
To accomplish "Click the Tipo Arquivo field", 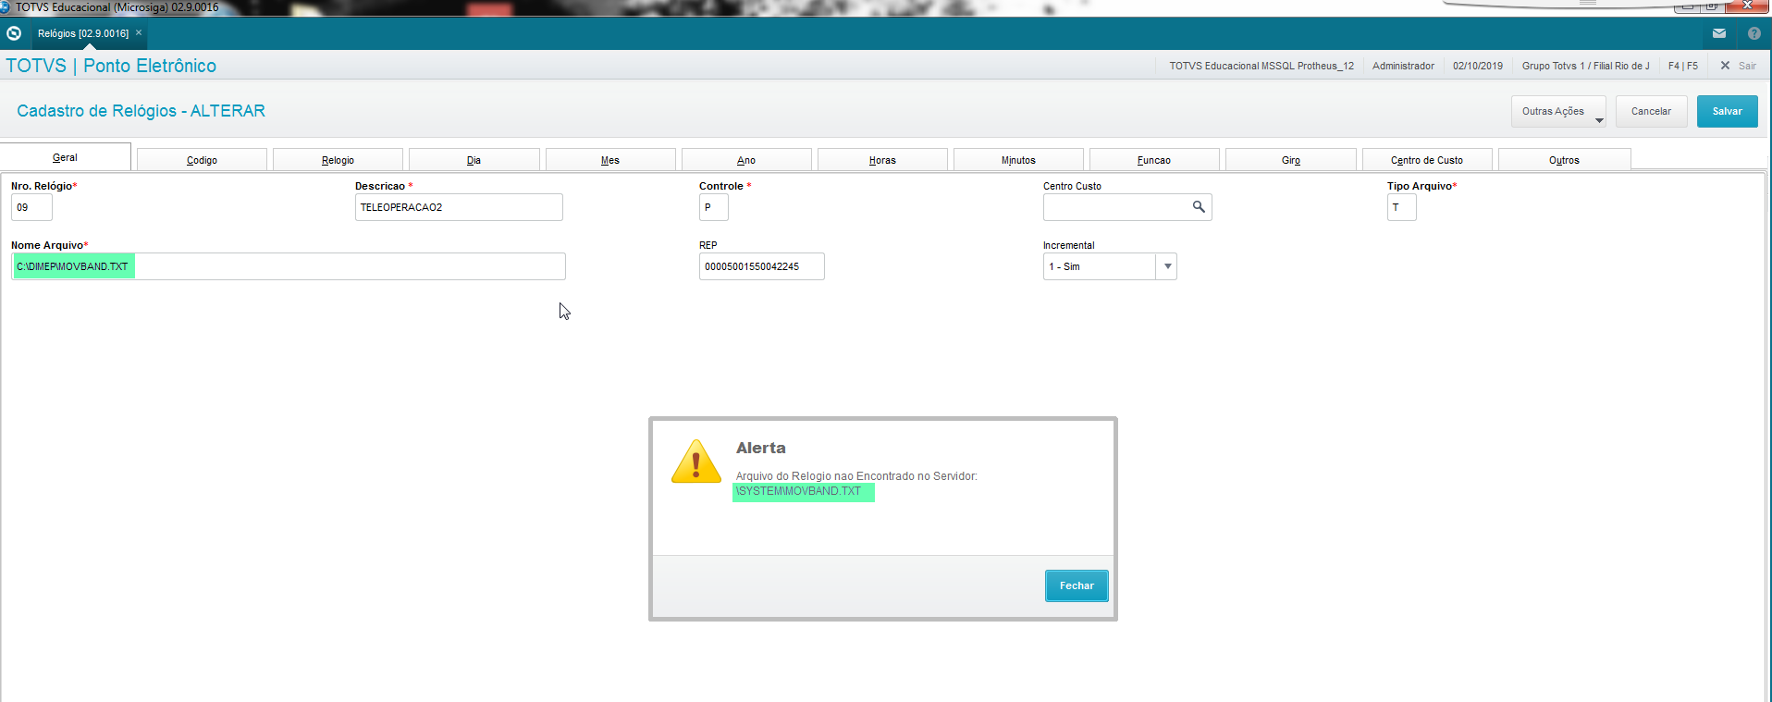I will click(1401, 207).
